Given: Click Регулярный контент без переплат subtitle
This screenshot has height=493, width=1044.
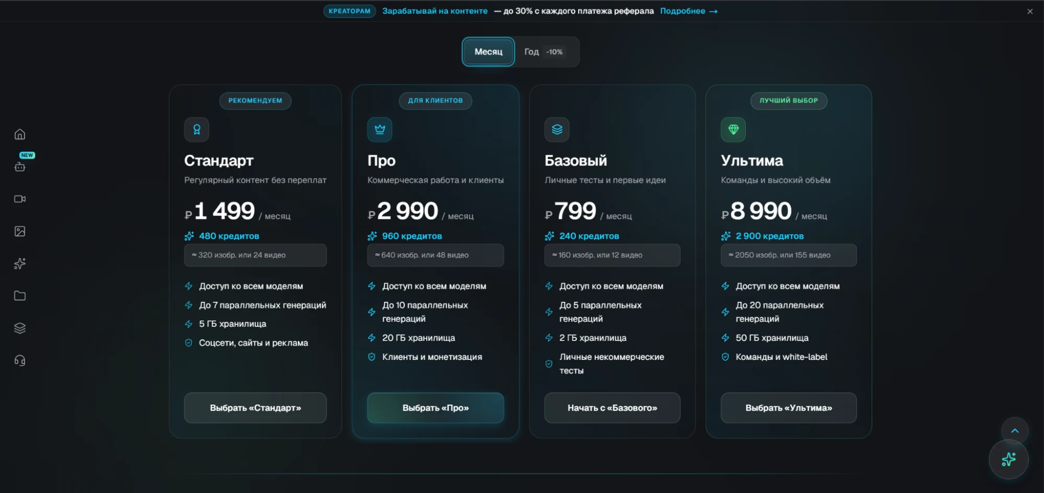Looking at the screenshot, I should point(255,180).
